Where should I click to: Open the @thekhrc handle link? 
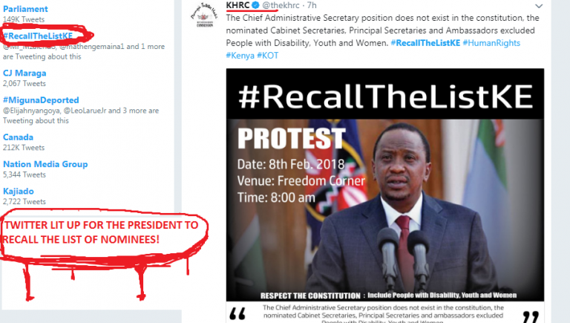[x=281, y=5]
